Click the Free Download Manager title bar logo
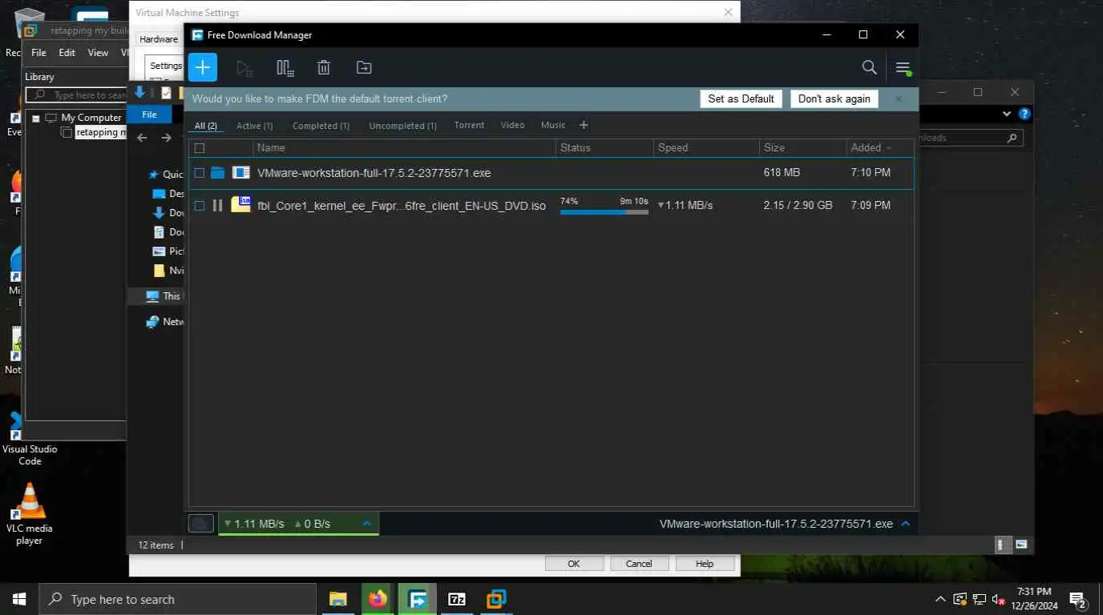The image size is (1103, 615). 197,35
